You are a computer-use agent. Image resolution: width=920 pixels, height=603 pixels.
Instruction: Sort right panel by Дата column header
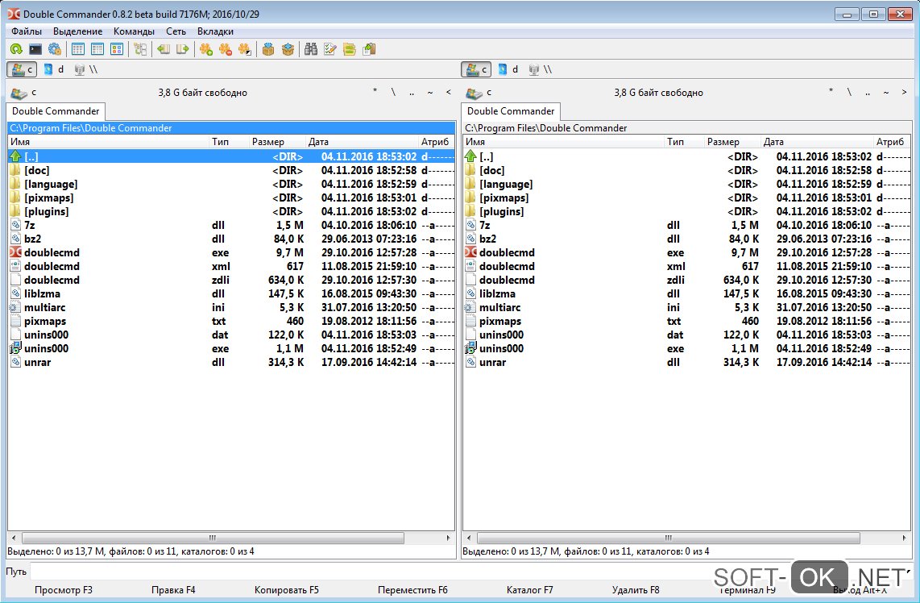818,142
